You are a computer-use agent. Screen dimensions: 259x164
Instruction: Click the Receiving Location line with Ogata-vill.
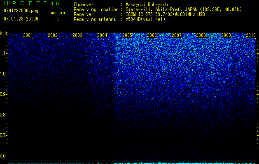coord(158,9)
